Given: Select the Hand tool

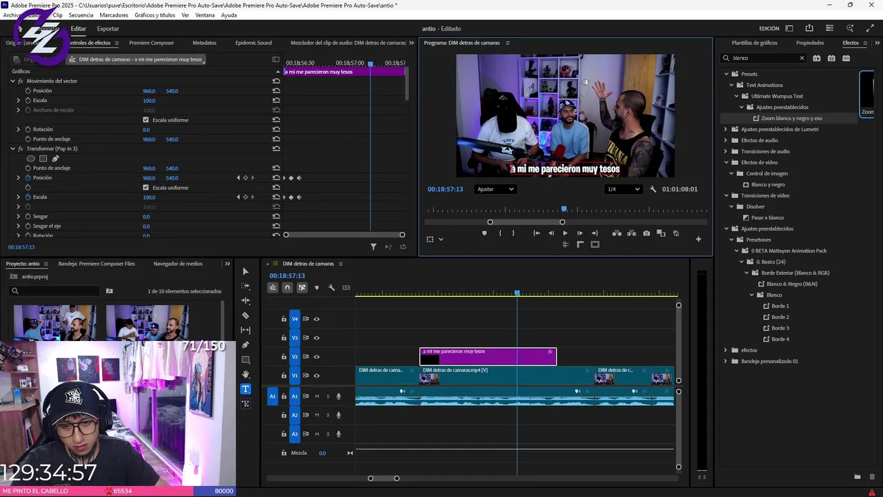Looking at the screenshot, I should click(246, 374).
